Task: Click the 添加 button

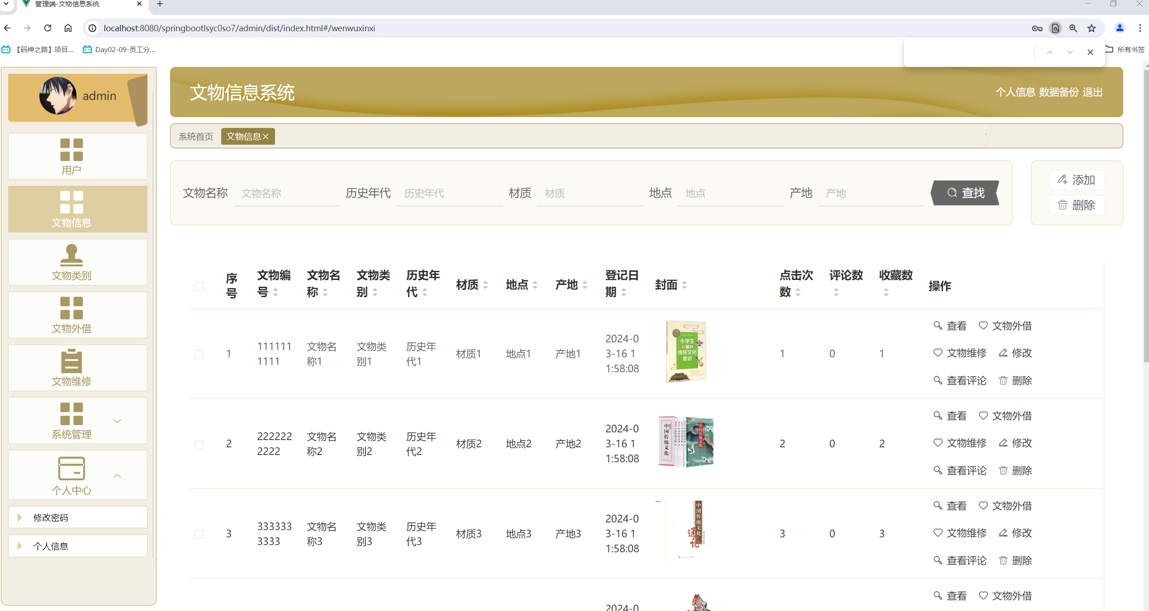Action: pos(1076,180)
